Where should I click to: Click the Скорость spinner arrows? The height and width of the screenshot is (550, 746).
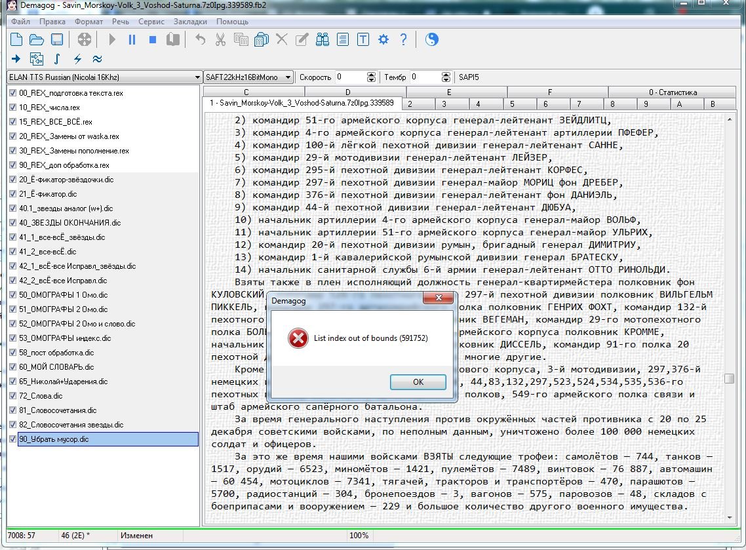pos(372,77)
